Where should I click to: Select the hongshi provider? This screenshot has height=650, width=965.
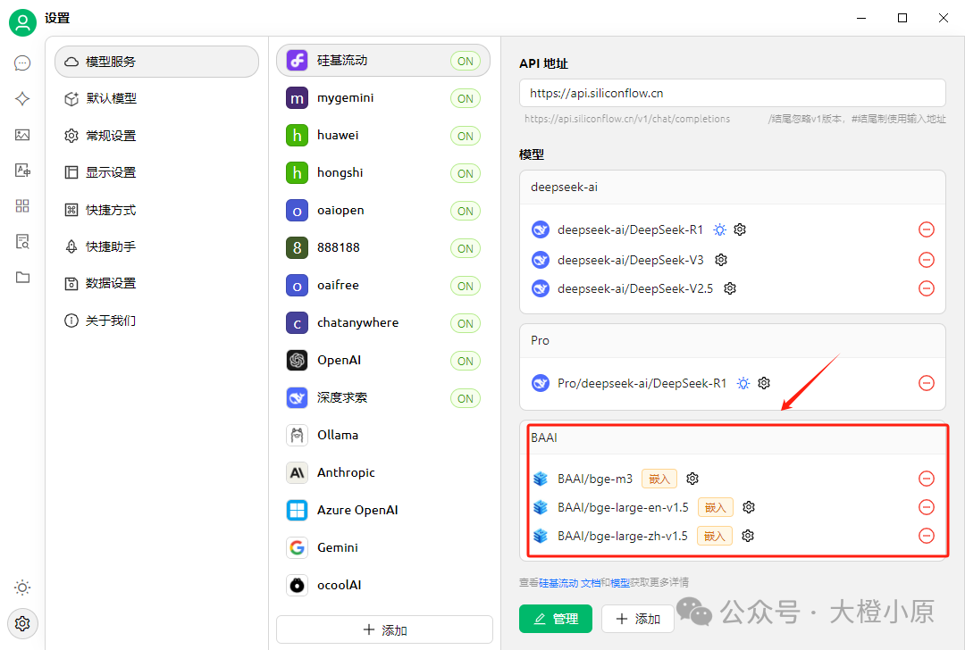(x=383, y=173)
